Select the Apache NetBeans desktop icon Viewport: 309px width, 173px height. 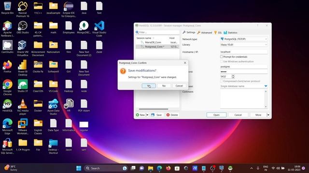tap(7, 29)
